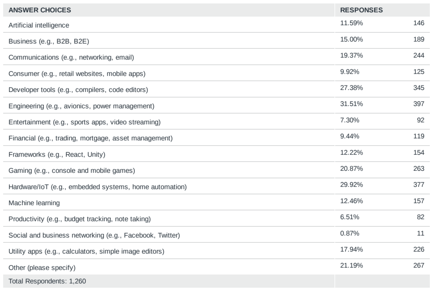Select the Utility apps answer choice

[86, 252]
